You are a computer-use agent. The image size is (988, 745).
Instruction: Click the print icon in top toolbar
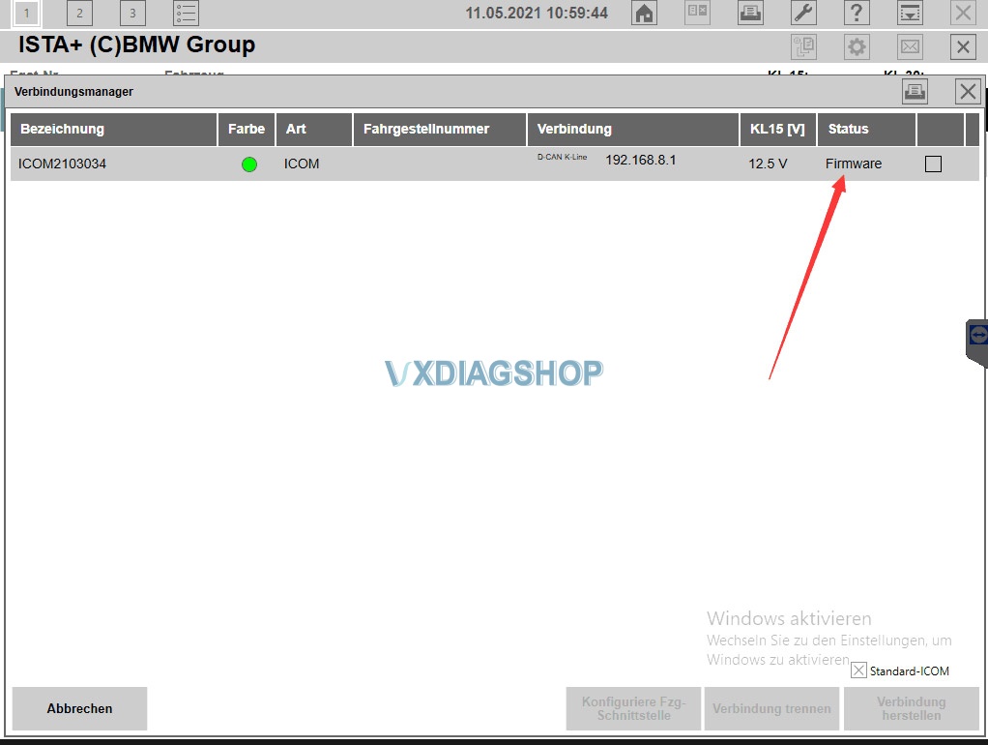[x=750, y=14]
